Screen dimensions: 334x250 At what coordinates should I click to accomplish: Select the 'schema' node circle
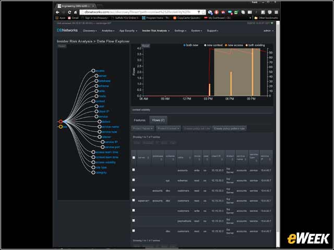[96, 86]
